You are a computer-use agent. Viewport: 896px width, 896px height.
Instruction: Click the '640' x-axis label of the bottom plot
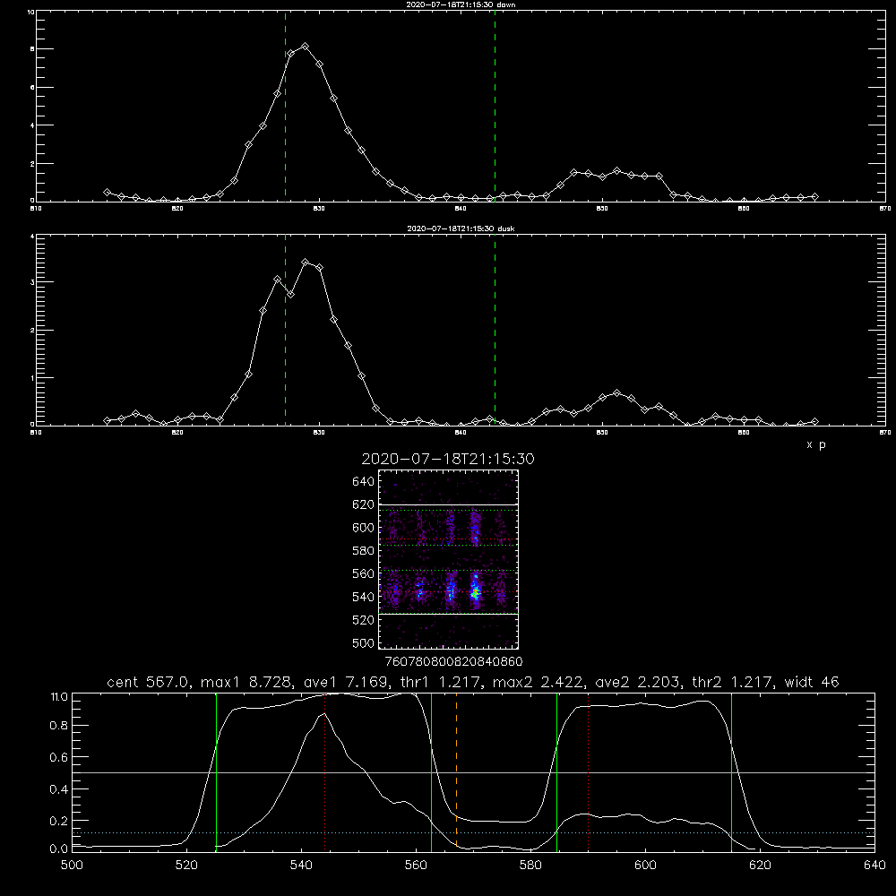point(874,866)
